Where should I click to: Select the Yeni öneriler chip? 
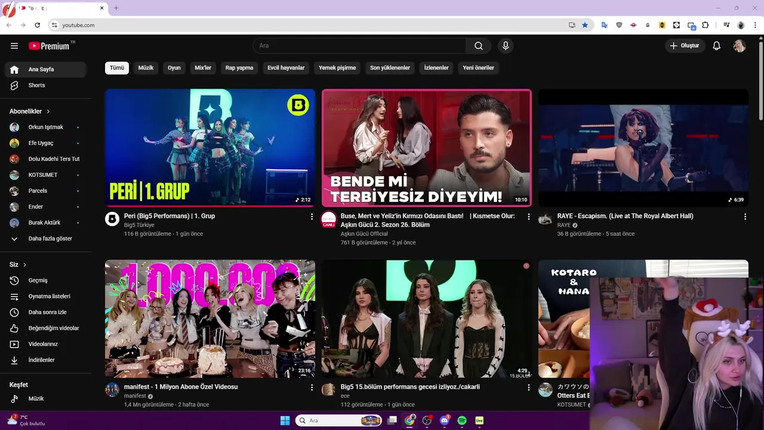479,67
